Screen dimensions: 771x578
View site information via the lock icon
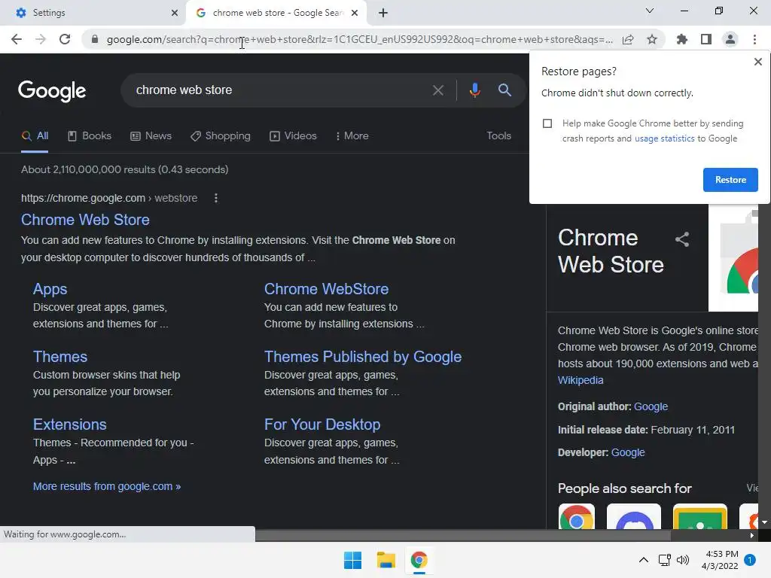[x=95, y=39]
